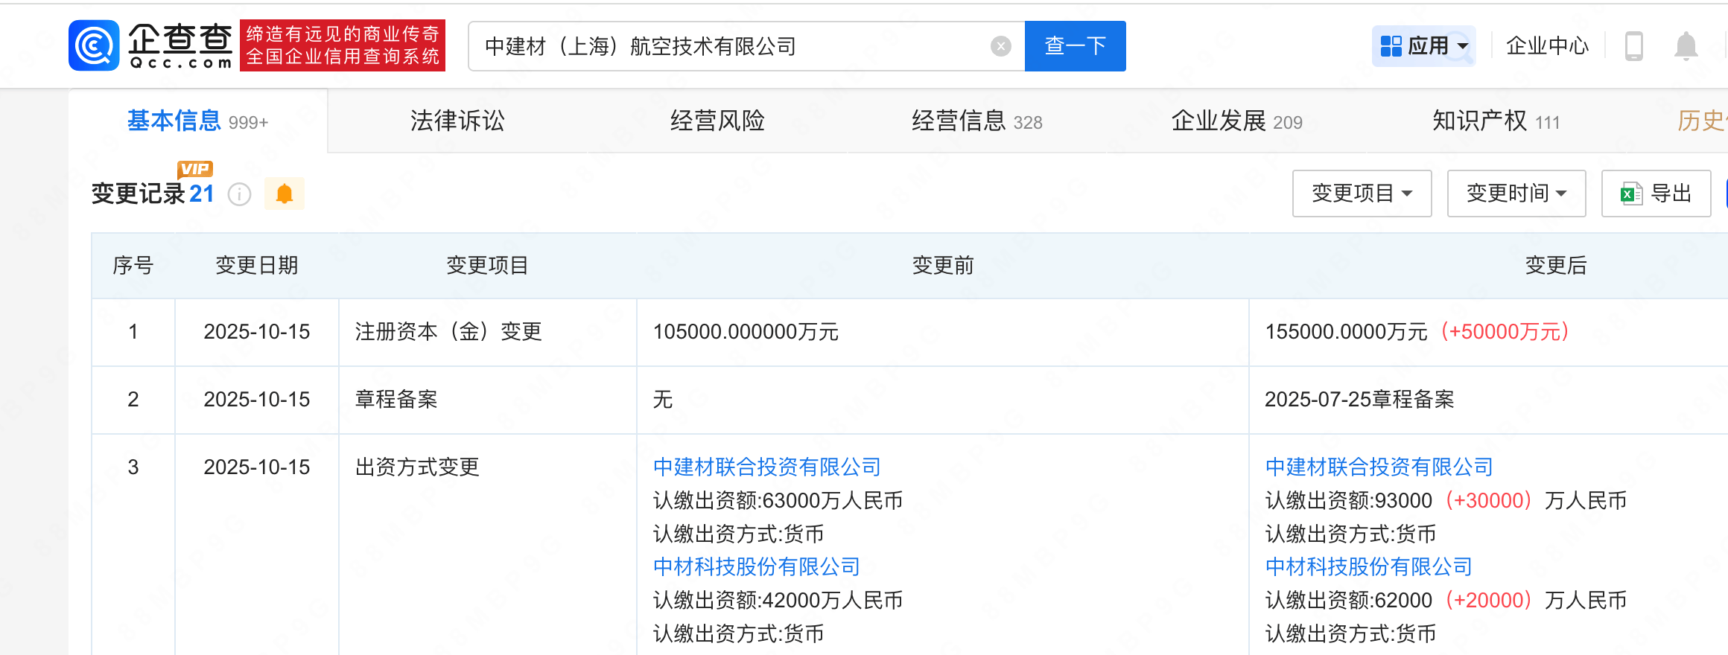The height and width of the screenshot is (655, 1728).
Task: Expand the 变更时间 filter dropdown
Action: 1516,194
